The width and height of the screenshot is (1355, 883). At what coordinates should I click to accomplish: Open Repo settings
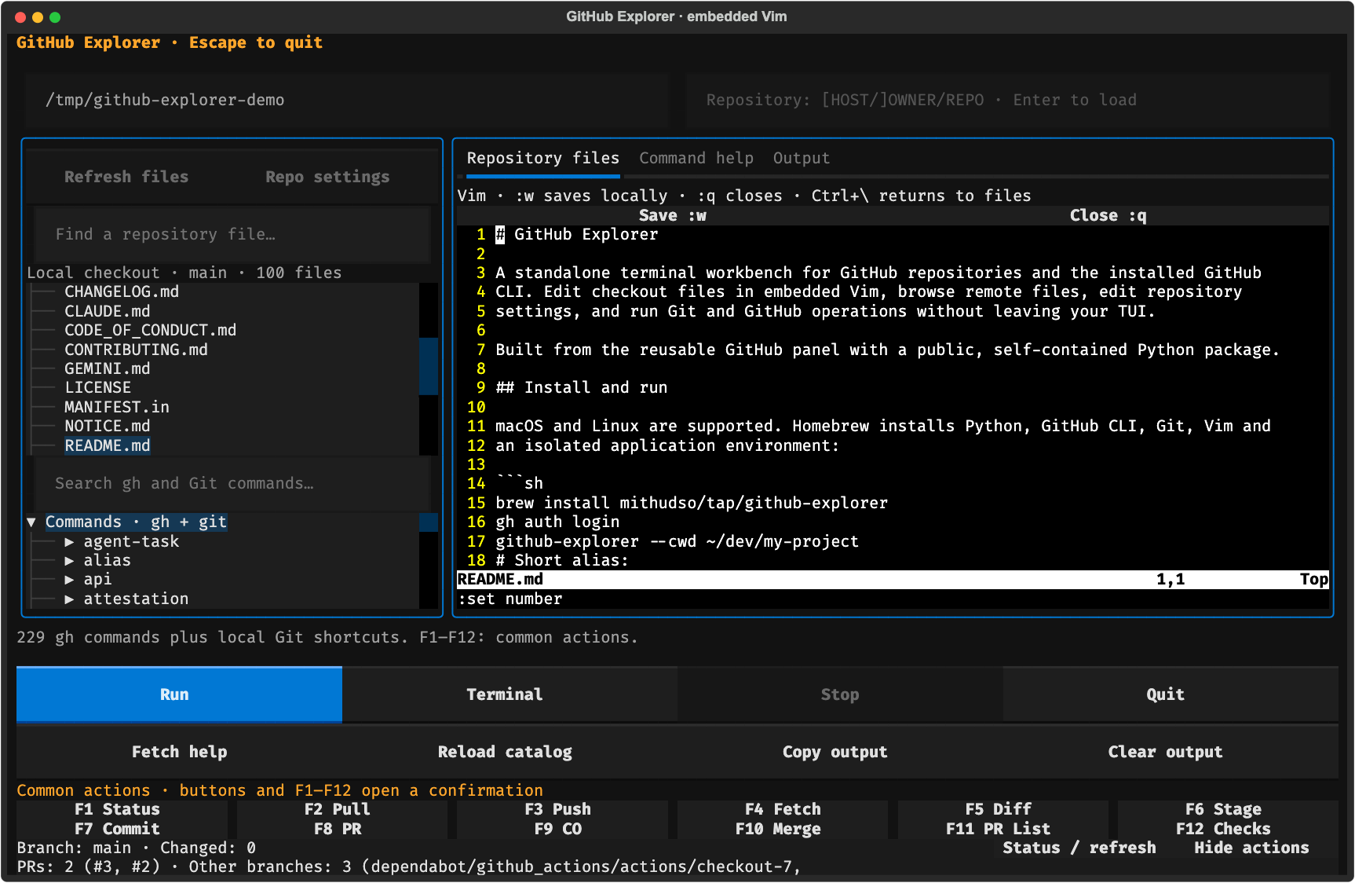tap(327, 177)
